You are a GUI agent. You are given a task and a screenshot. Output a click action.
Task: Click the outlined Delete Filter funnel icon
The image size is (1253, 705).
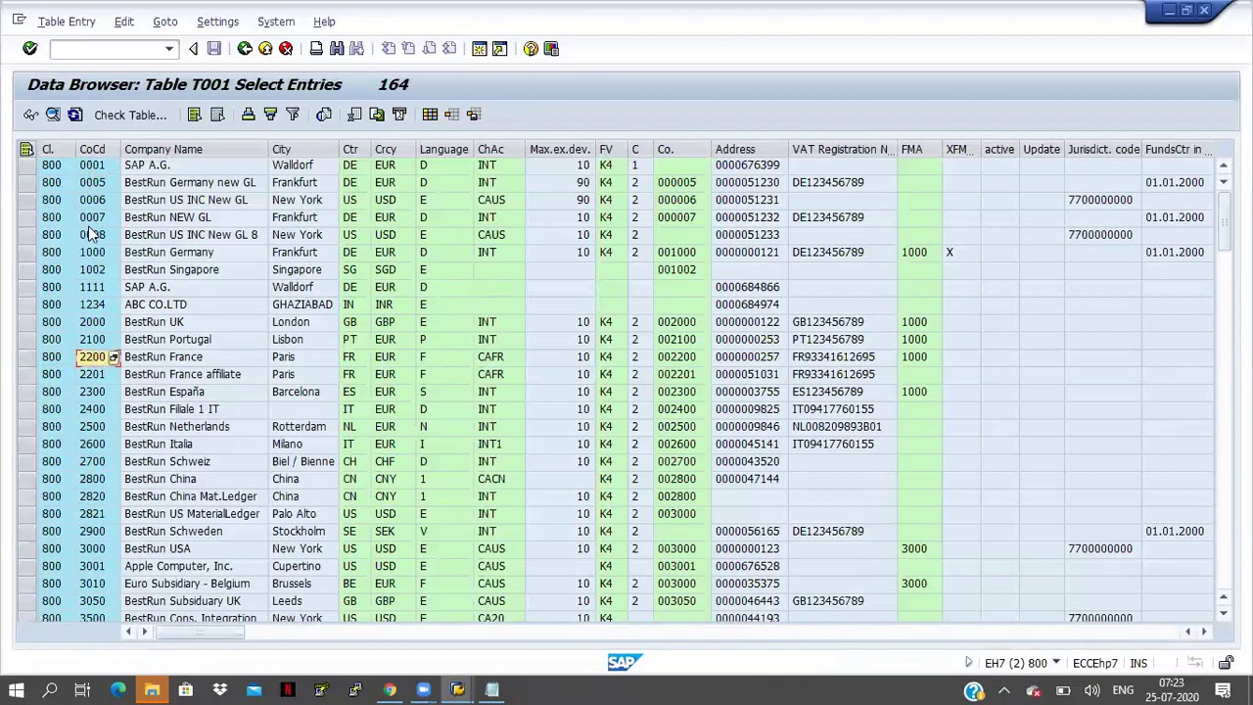pos(293,115)
